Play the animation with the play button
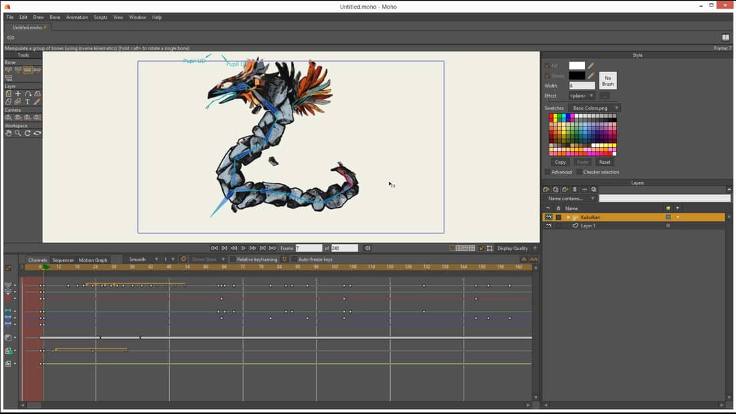Image resolution: width=736 pixels, height=414 pixels. [x=243, y=248]
